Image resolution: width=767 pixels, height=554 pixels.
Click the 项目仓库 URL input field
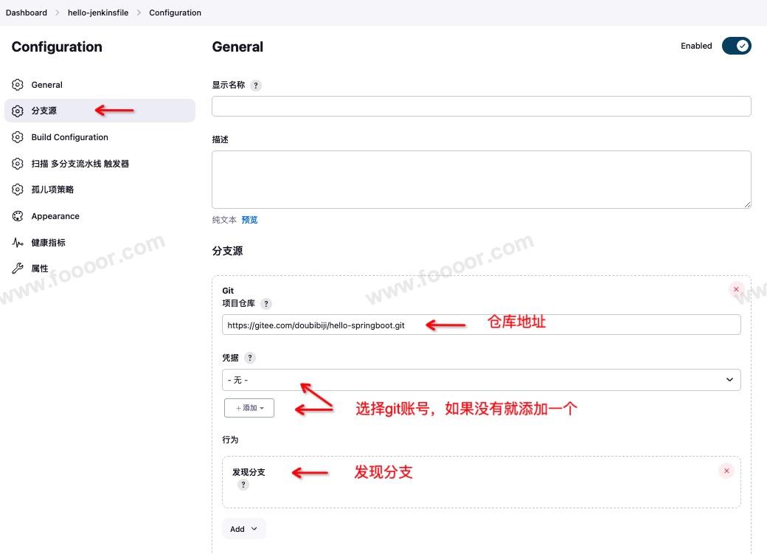click(481, 325)
